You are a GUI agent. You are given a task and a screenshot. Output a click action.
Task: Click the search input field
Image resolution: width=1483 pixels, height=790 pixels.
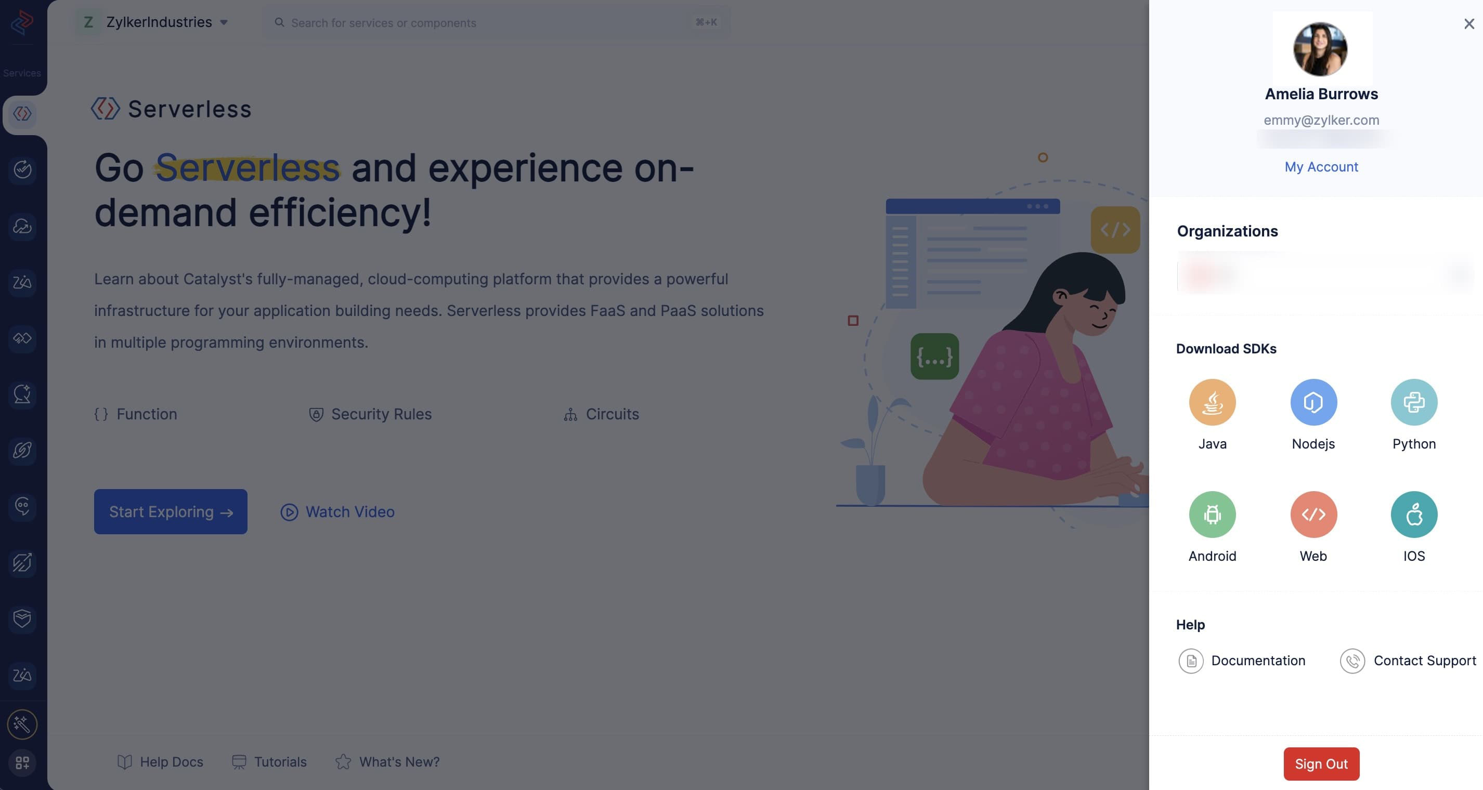pos(496,21)
